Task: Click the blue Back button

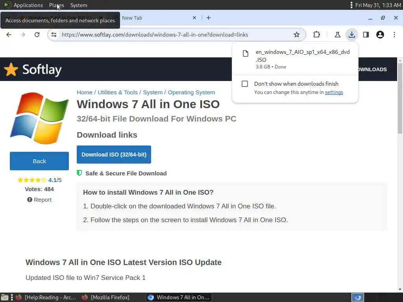Action: click(x=39, y=161)
